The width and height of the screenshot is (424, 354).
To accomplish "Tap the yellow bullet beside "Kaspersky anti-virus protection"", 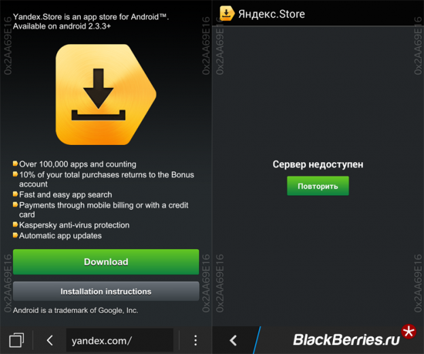I will coord(15,225).
